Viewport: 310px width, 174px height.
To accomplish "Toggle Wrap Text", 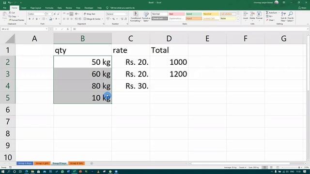I will (90, 14).
